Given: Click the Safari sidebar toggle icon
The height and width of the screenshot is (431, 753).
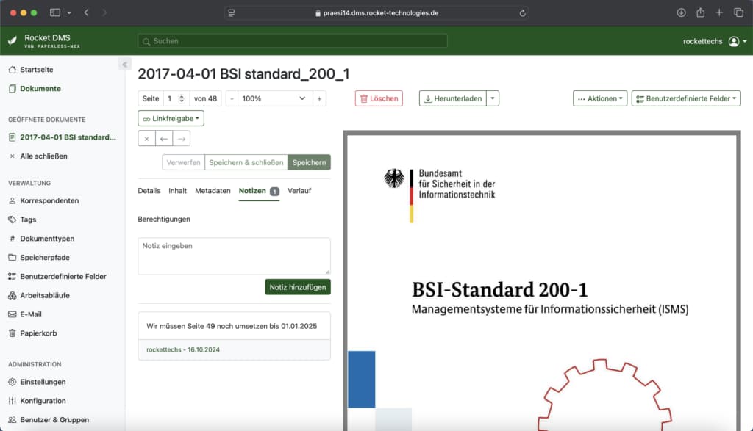Looking at the screenshot, I should pos(55,13).
